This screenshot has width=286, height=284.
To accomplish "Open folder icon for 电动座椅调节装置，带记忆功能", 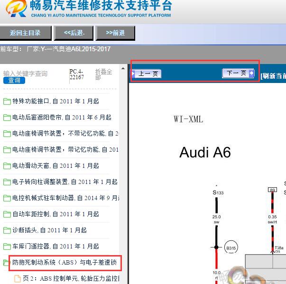I will [7, 150].
